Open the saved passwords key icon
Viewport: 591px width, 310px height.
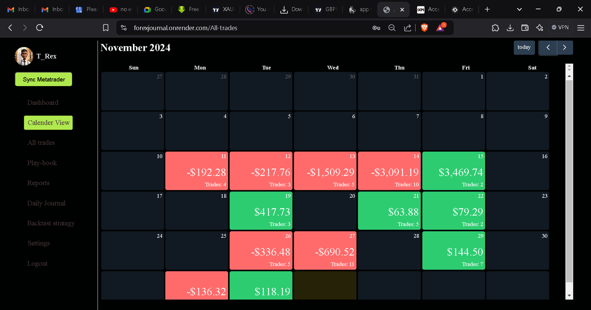pos(376,28)
